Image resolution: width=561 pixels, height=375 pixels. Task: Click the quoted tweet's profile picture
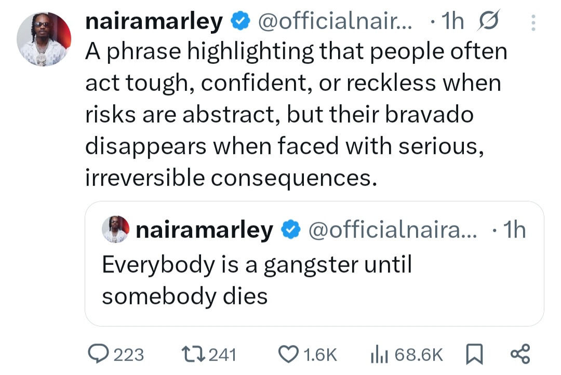[115, 229]
